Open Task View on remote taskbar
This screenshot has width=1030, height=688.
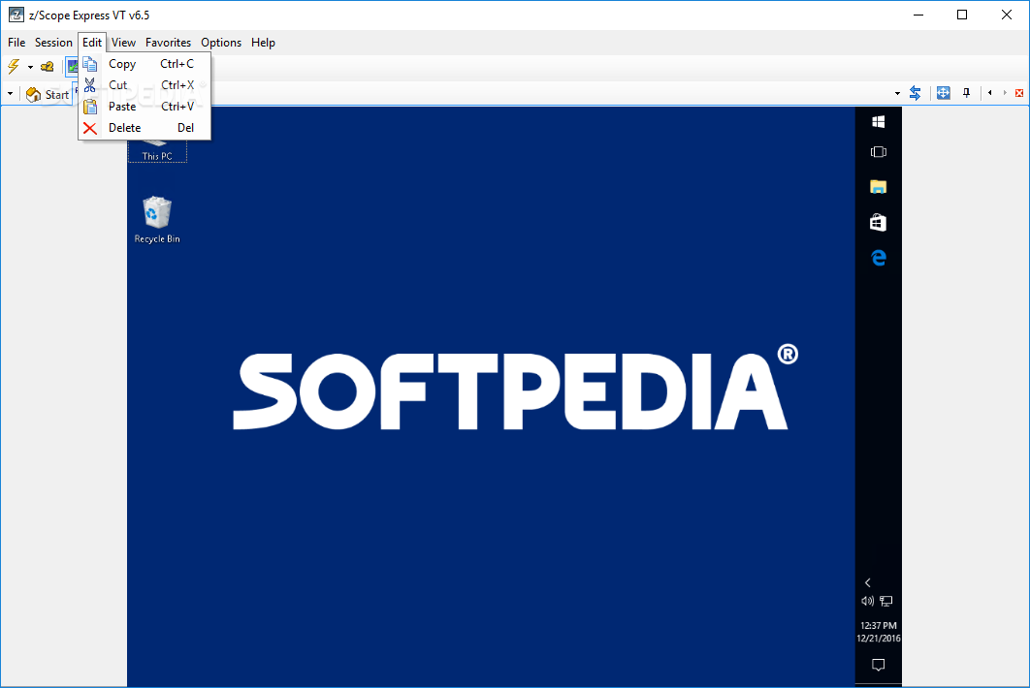coord(879,152)
